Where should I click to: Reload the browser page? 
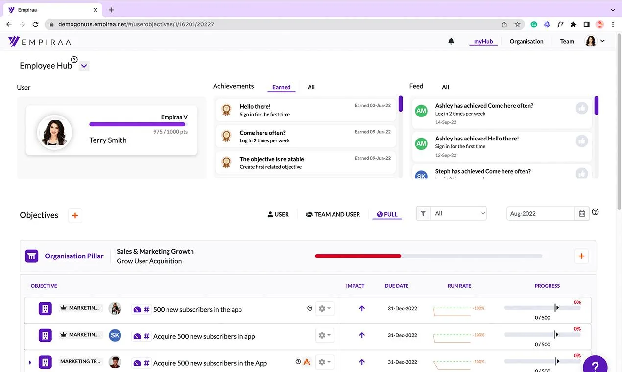[35, 24]
